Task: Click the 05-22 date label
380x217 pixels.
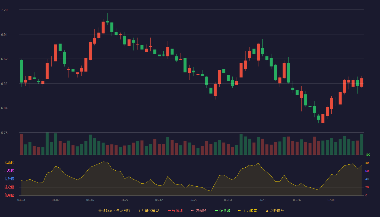Action: pos(194,200)
